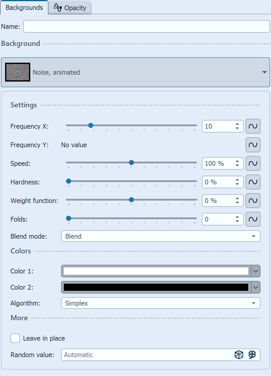This screenshot has width=271, height=376.
Task: Select the Backgrounds tab
Action: (x=24, y=8)
